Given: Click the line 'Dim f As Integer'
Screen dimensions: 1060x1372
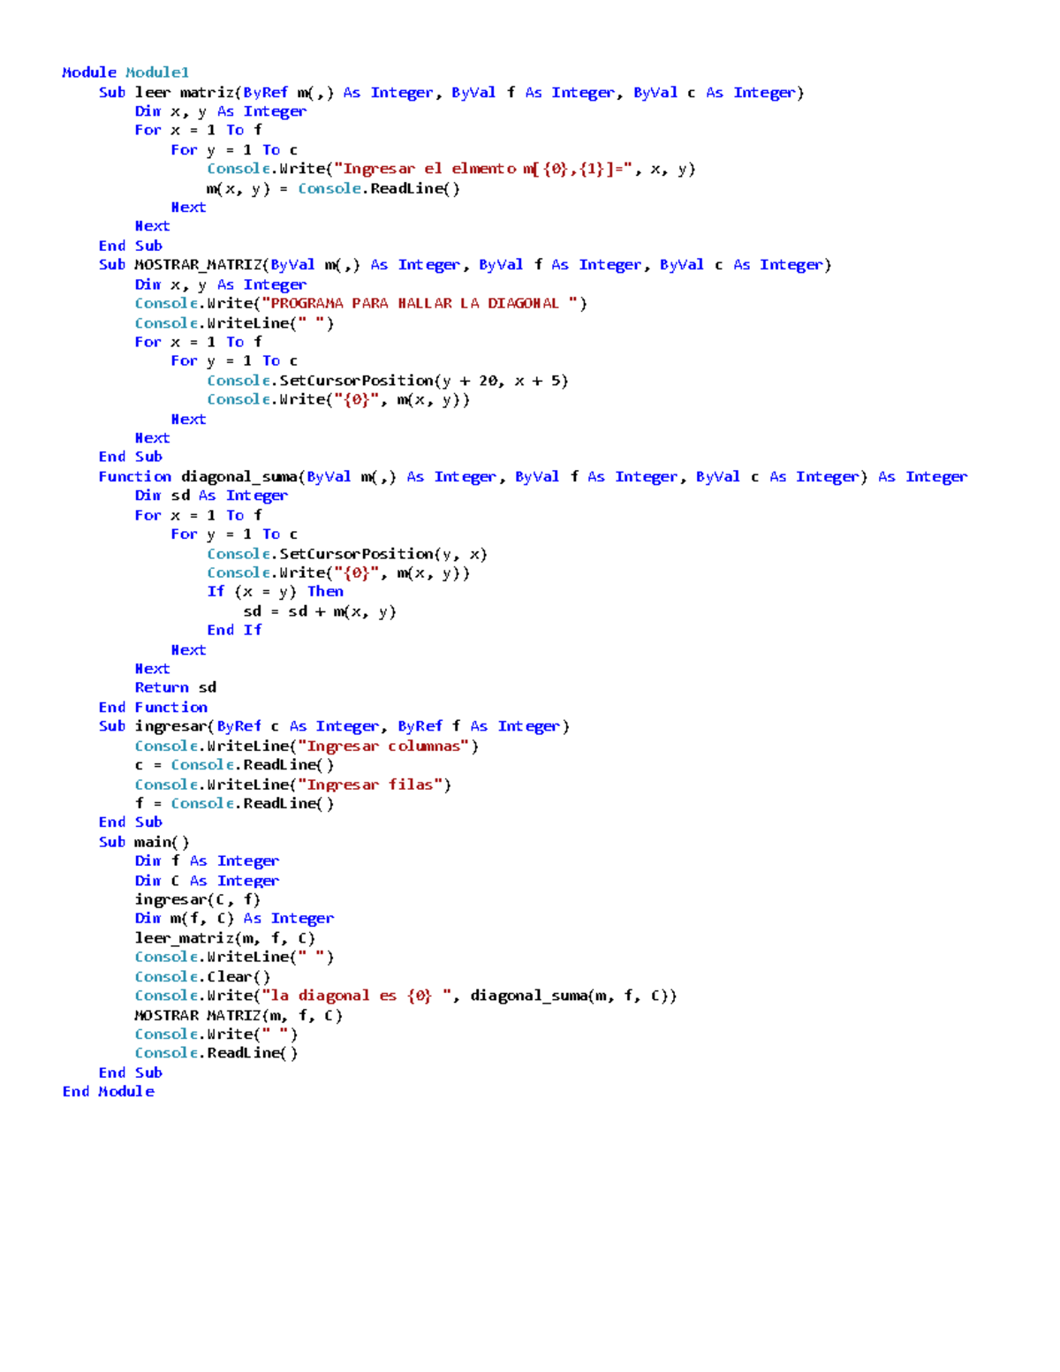Looking at the screenshot, I should pos(207,861).
